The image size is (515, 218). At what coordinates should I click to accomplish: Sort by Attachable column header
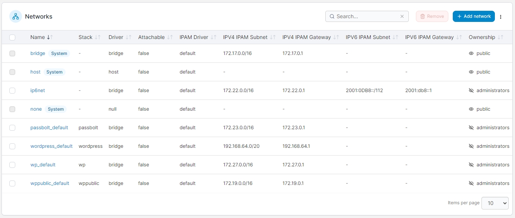click(151, 37)
